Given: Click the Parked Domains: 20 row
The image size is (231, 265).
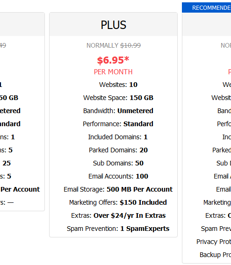Looking at the screenshot, I should [x=118, y=150].
